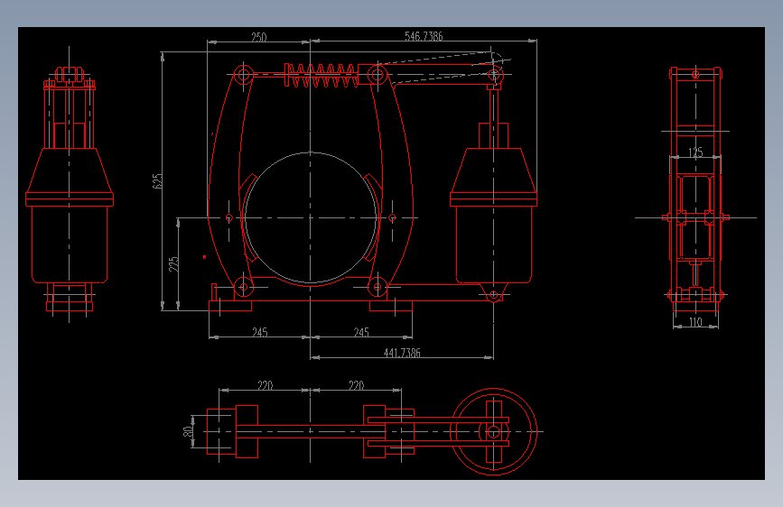Image resolution: width=783 pixels, height=507 pixels.
Task: Select the round actuator in the plan view
Action: (493, 431)
